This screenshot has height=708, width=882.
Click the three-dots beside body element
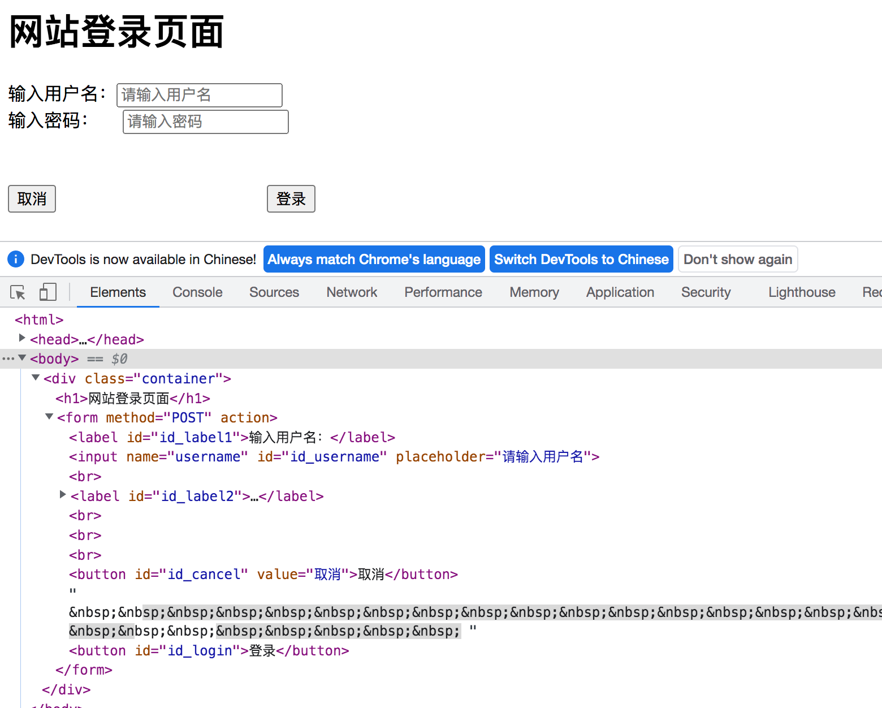coord(8,359)
